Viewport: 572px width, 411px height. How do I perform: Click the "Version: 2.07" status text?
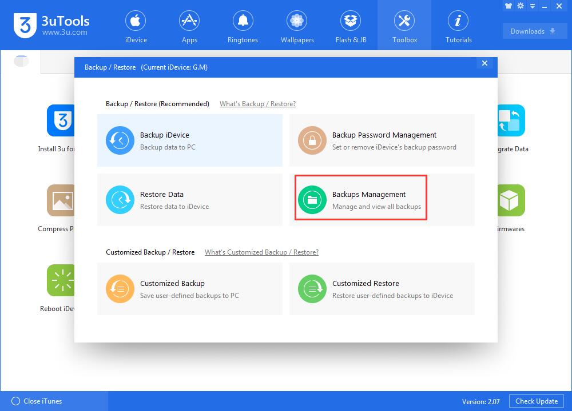point(481,401)
